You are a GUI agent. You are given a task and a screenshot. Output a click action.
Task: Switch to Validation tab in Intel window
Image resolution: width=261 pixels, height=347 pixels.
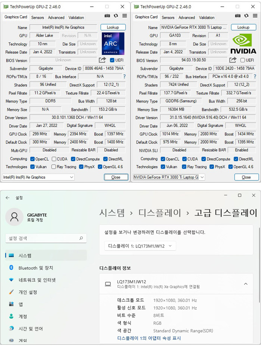coord(76,18)
